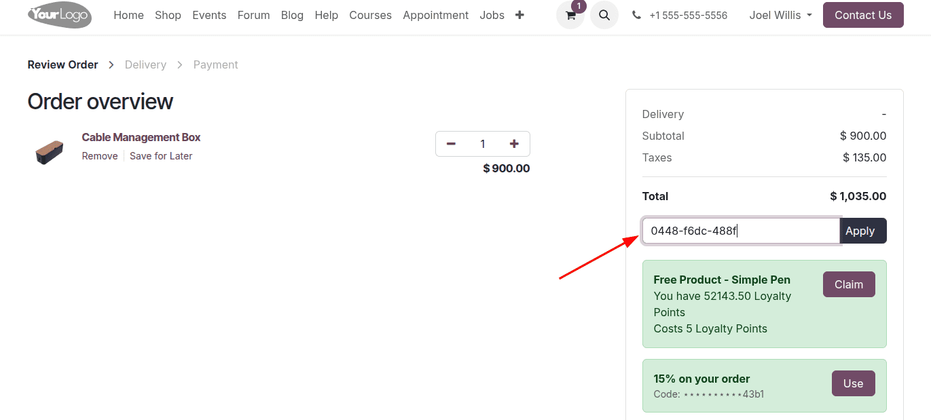
Task: Decrease quantity with minus button
Action: coord(451,144)
